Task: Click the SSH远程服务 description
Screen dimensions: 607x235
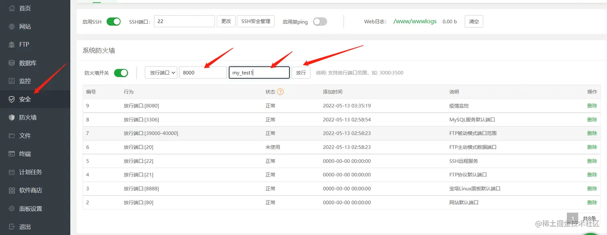Action: pyautogui.click(x=464, y=161)
